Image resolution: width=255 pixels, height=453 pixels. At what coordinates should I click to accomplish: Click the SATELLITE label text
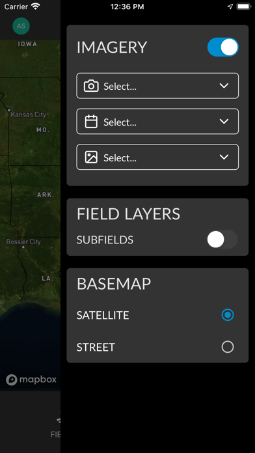[x=103, y=315]
